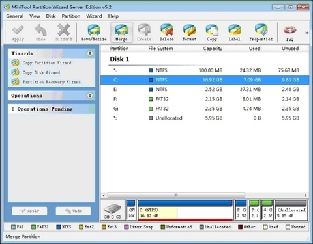Image resolution: width=313 pixels, height=244 pixels.
Task: Launch the Partition Recovery Wizard
Action: click(x=46, y=82)
